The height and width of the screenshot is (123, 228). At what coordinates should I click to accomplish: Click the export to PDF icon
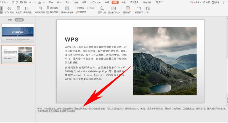17,2
